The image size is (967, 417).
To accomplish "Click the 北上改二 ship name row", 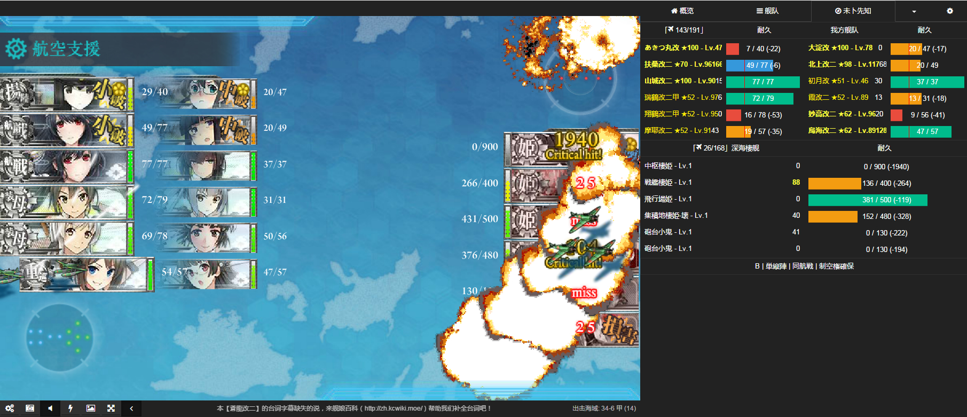I will pyautogui.click(x=847, y=65).
